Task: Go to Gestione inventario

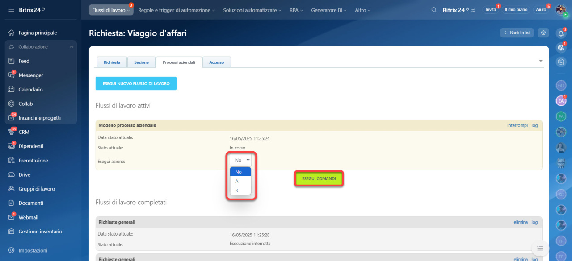Action: pos(41,232)
